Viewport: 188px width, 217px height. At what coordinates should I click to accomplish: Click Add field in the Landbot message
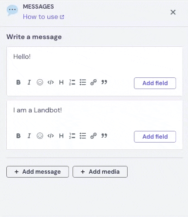click(x=155, y=137)
